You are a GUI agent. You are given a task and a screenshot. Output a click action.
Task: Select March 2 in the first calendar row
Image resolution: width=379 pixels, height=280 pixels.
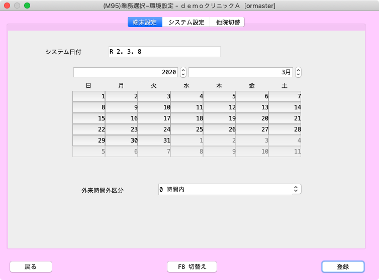coord(122,96)
